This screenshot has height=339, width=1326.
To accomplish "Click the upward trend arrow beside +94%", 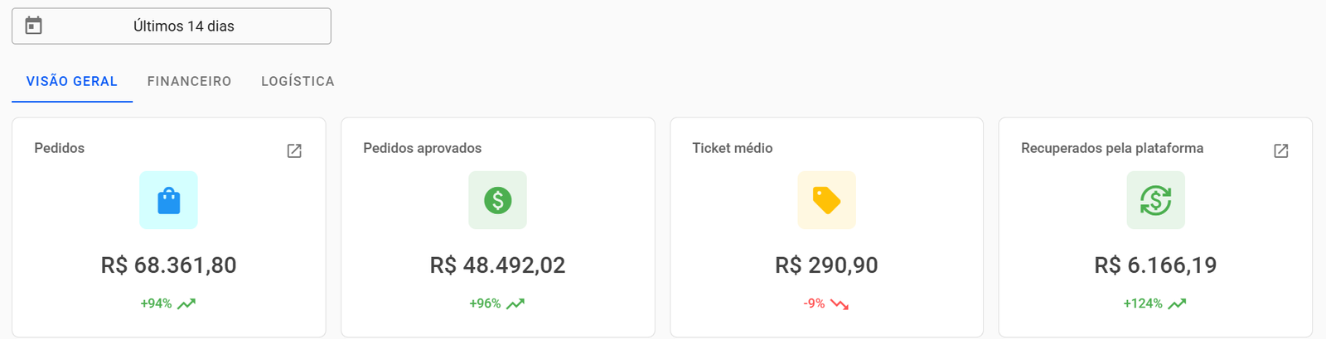I will (x=186, y=303).
